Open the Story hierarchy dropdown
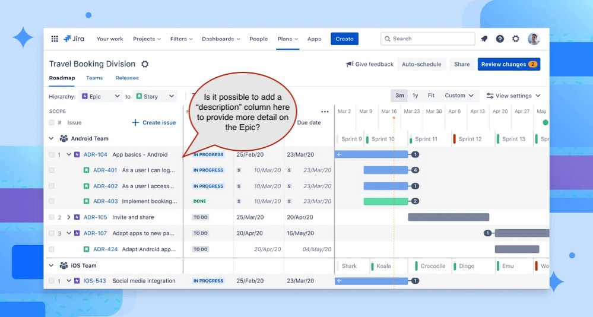 click(155, 96)
